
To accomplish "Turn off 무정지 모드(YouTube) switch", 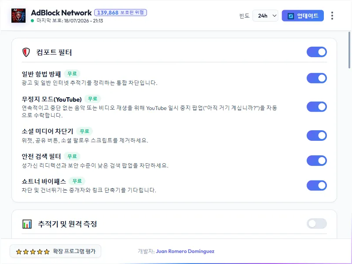I will click(x=316, y=106).
